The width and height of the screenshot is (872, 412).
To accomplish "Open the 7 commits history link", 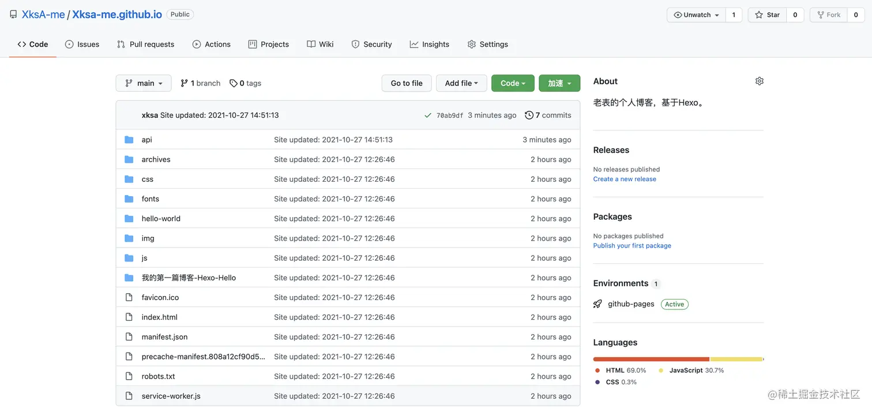I will click(x=548, y=115).
